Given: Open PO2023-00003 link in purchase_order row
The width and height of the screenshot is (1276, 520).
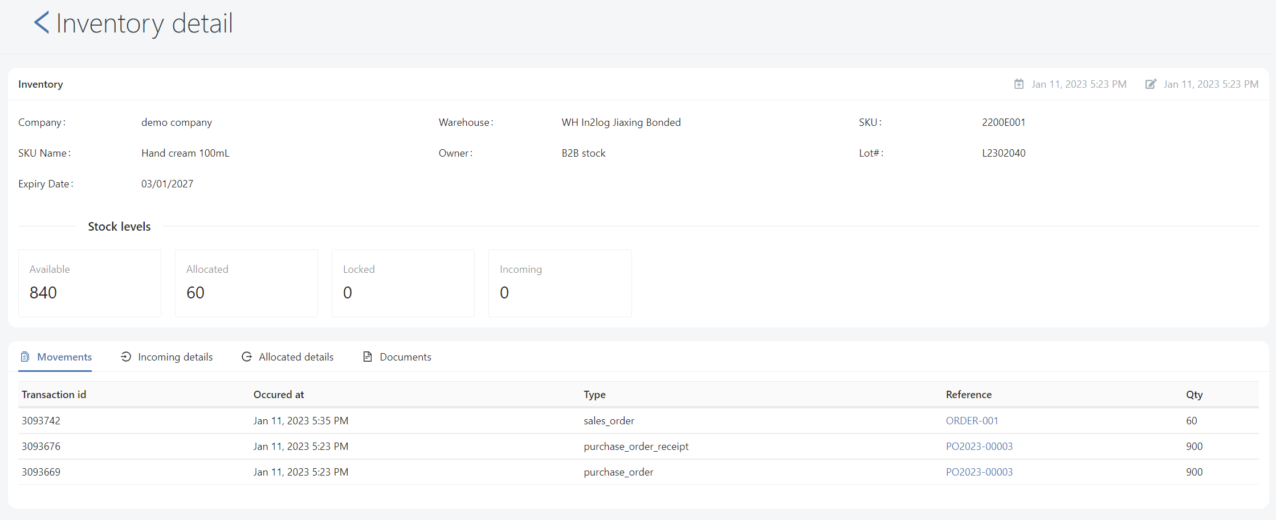Looking at the screenshot, I should [x=979, y=472].
